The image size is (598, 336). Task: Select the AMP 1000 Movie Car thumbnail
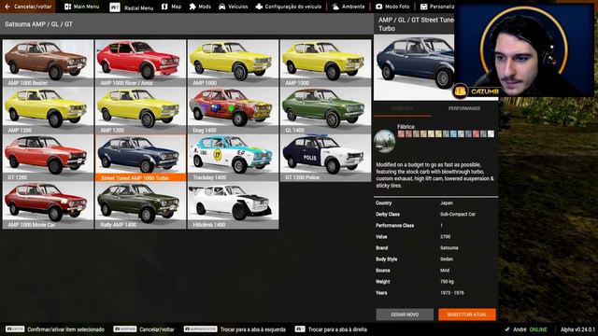(48, 205)
